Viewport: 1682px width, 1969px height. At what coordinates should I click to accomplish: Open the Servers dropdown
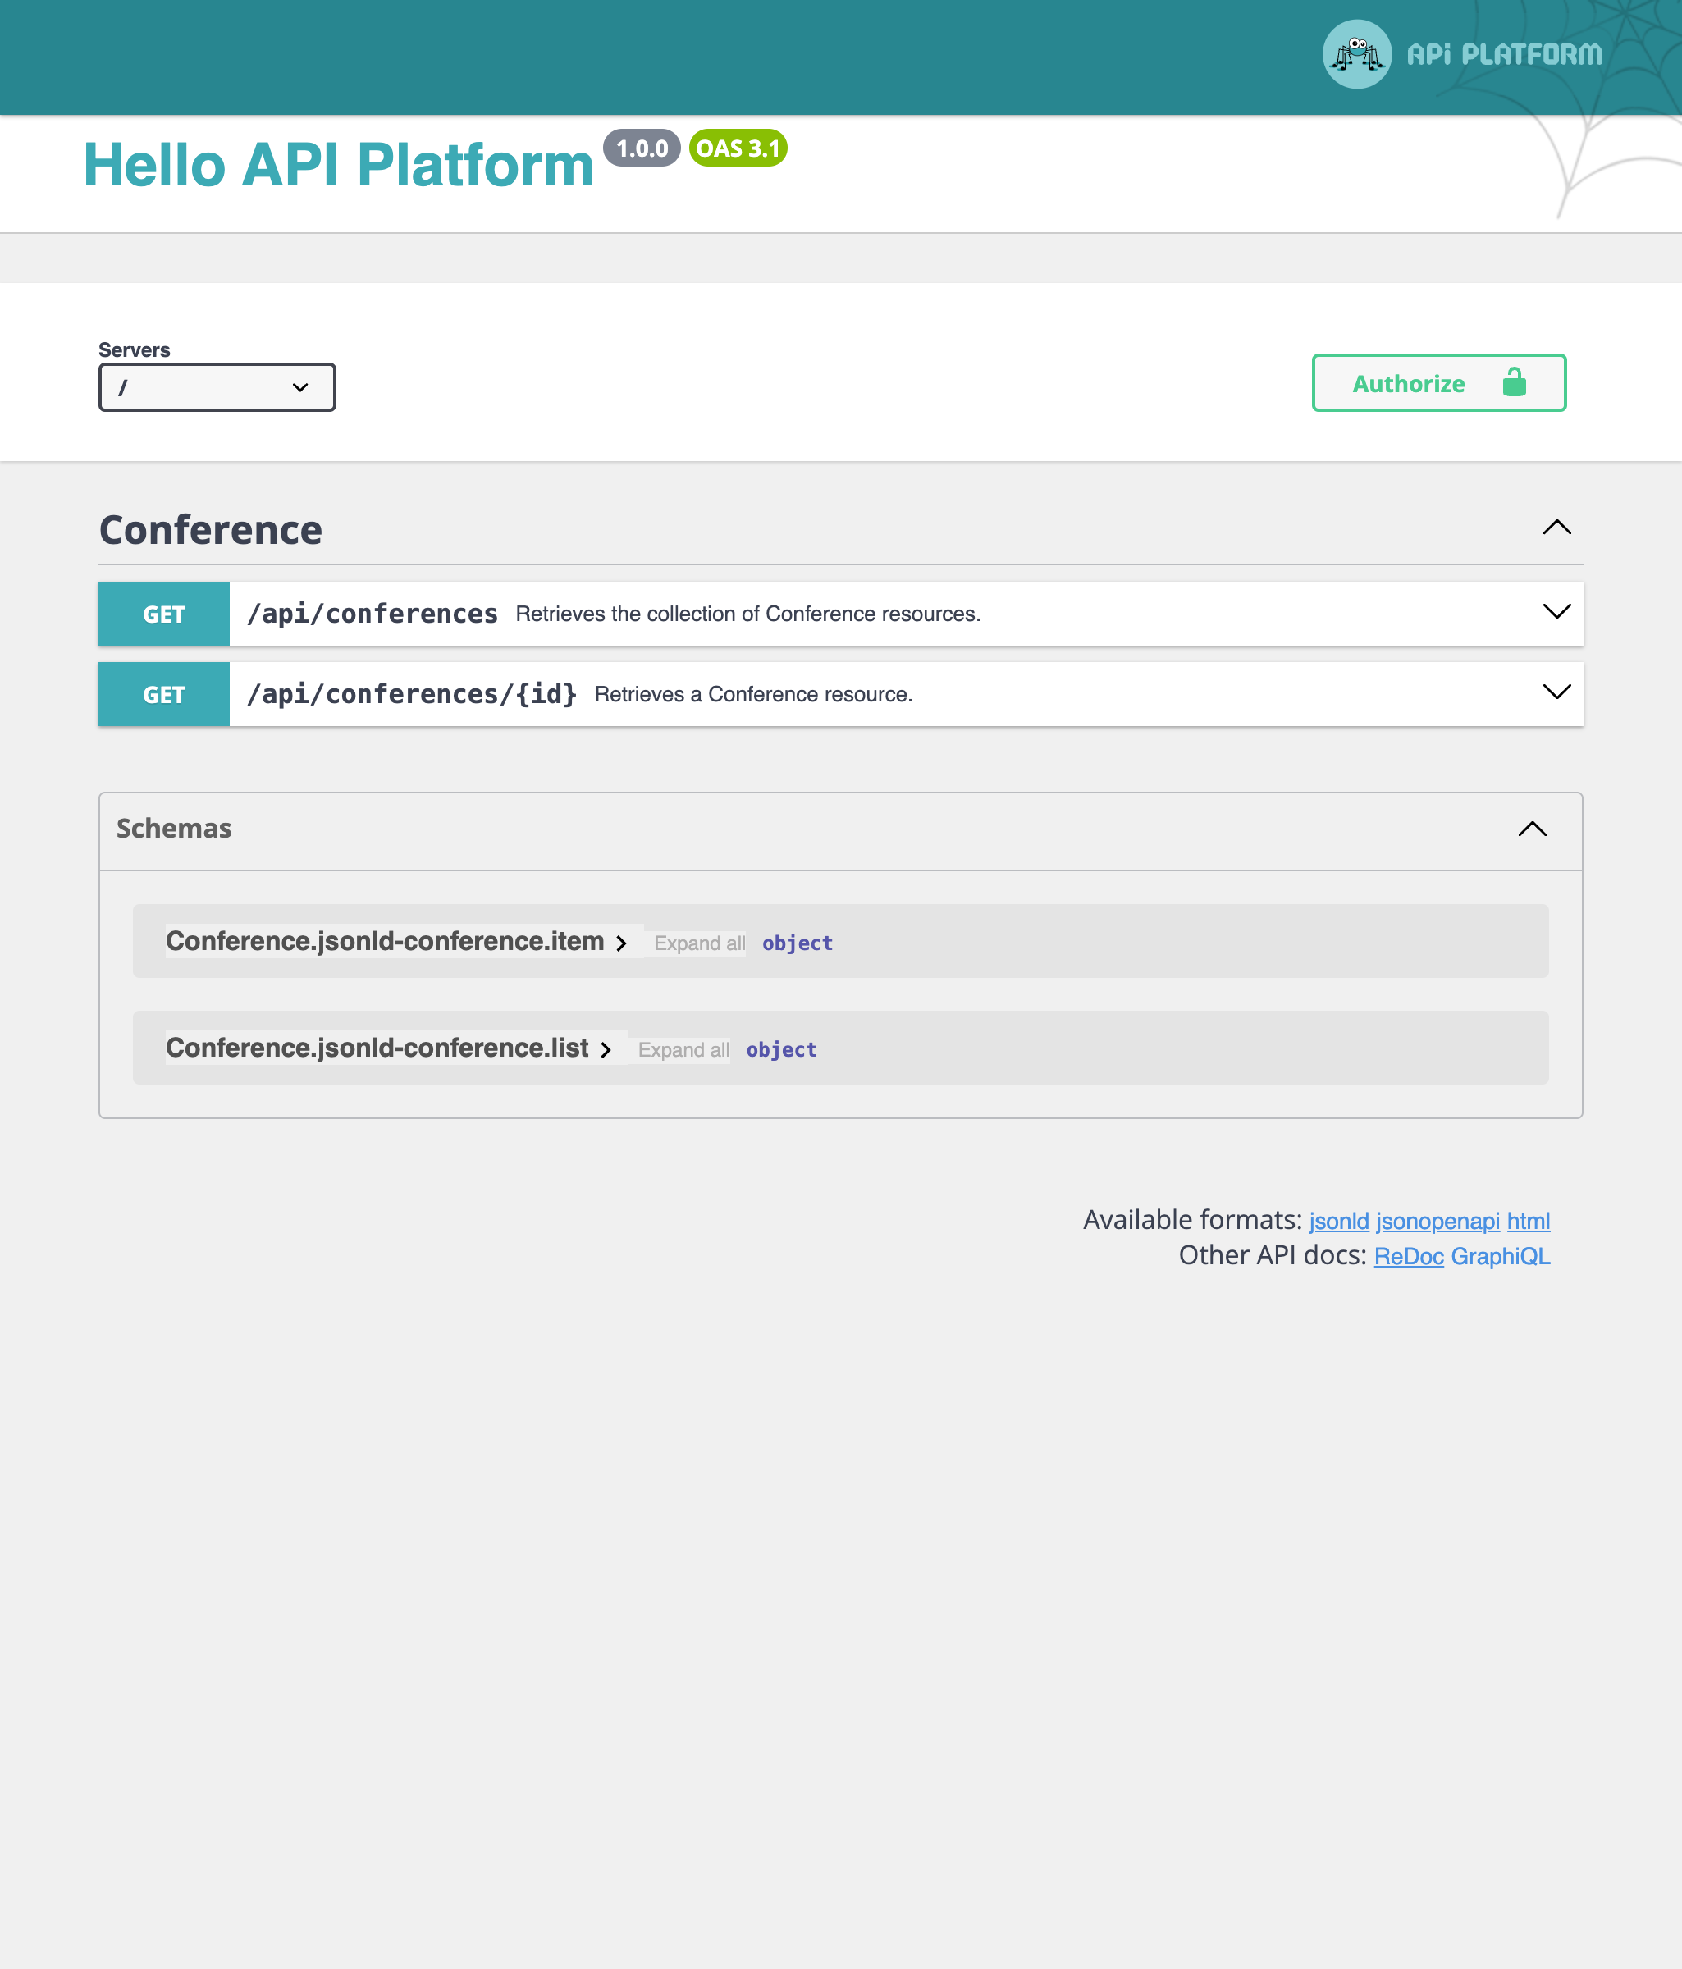pos(217,386)
